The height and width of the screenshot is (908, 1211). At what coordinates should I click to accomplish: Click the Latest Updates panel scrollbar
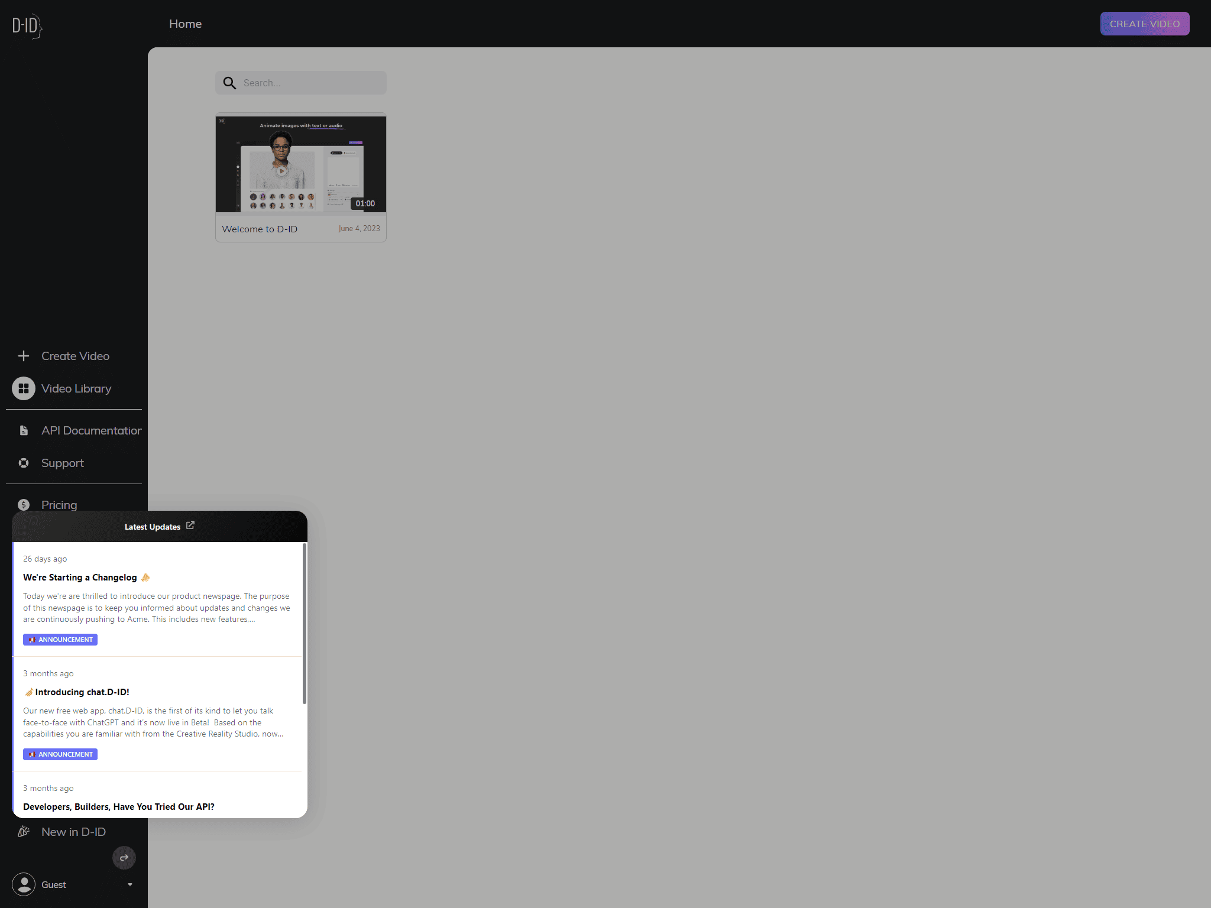pyautogui.click(x=305, y=624)
